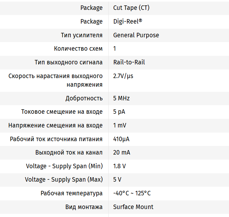Viewport: 229px width, 217px height.
Task: Click the "Напряжение смещения на входе" label
Action: (55, 125)
